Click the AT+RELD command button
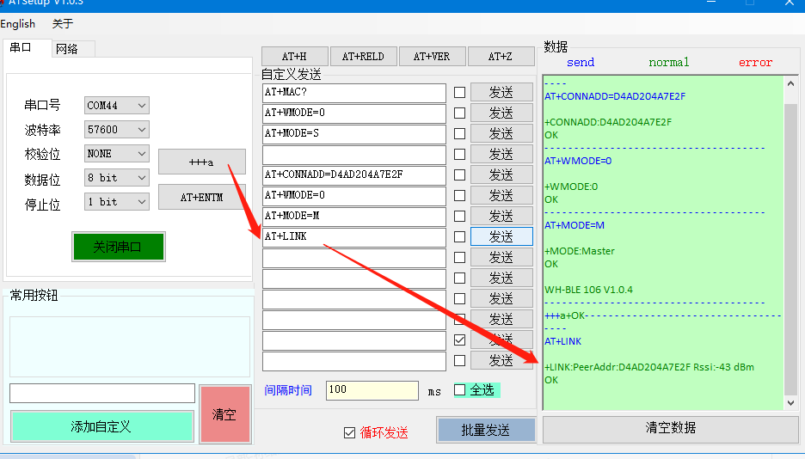 pyautogui.click(x=362, y=57)
